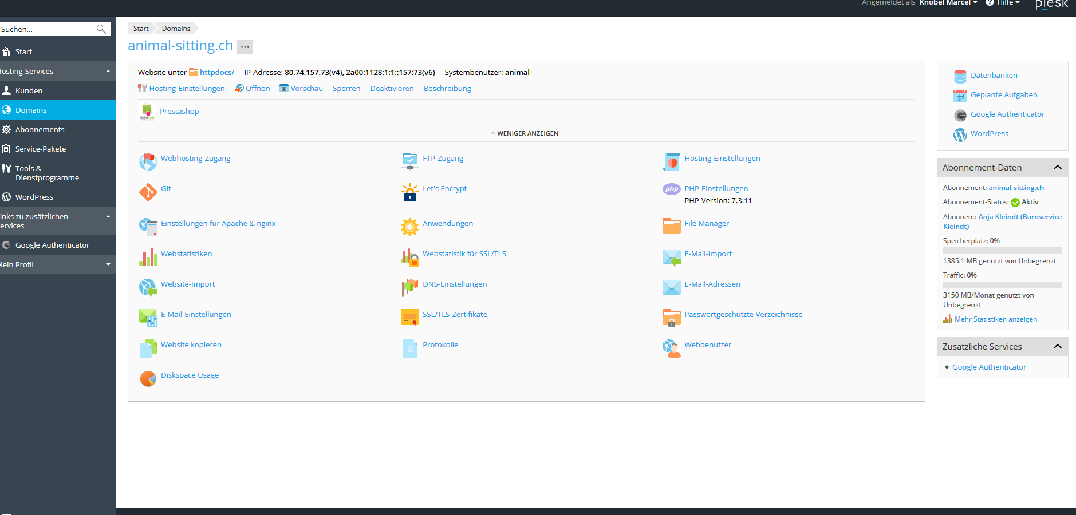Click the Website kopieren icon
The height and width of the screenshot is (515, 1076).
(148, 348)
